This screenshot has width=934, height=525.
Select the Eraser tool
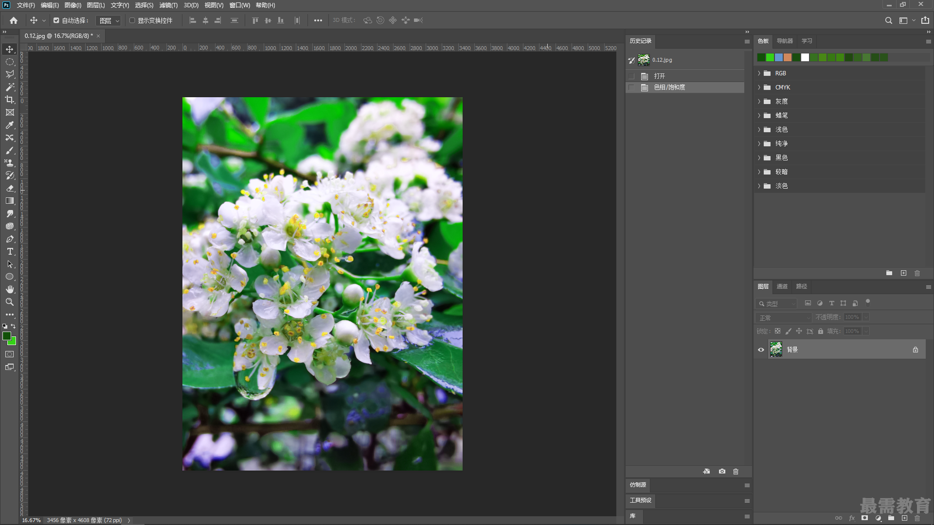click(10, 188)
